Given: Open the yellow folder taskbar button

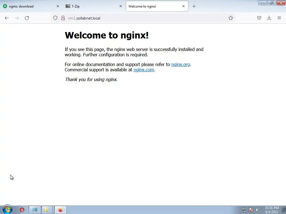Looking at the screenshot, I should (47, 210).
